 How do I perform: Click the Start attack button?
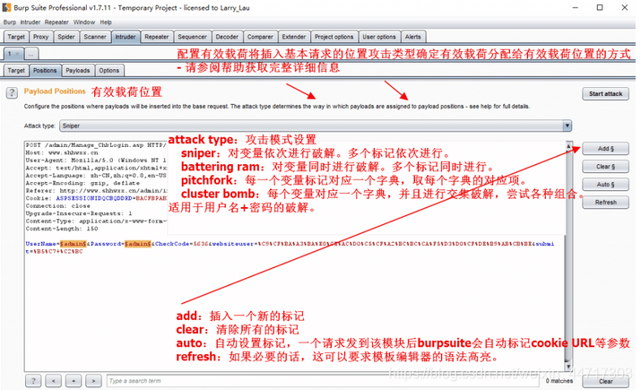click(x=605, y=93)
